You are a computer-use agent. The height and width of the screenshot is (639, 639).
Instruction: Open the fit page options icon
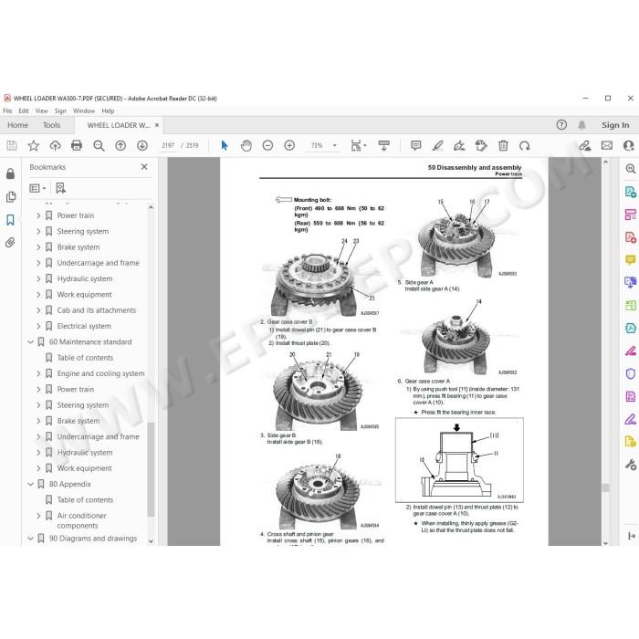(358, 145)
